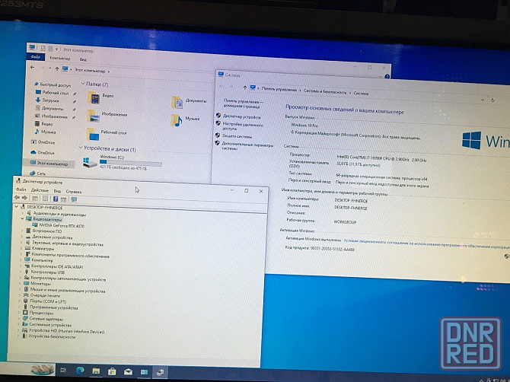Open license agreement terms link
The width and height of the screenshot is (510, 382).
click(426, 244)
